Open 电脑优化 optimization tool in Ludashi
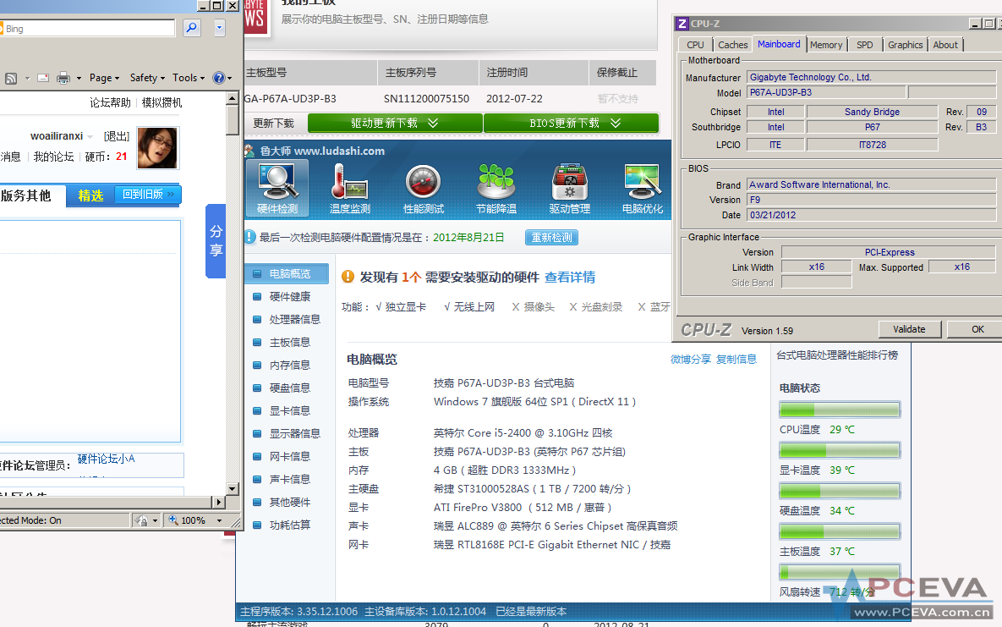The image size is (1002, 627). click(643, 188)
